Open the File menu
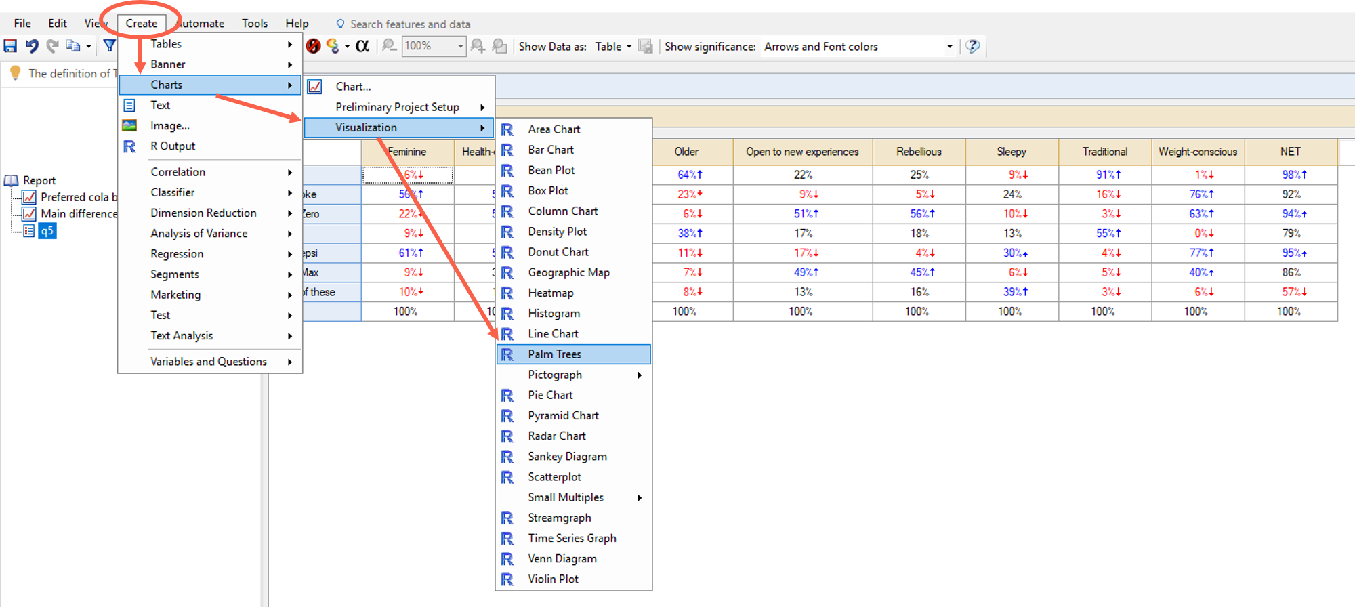This screenshot has height=607, width=1355. pos(22,23)
